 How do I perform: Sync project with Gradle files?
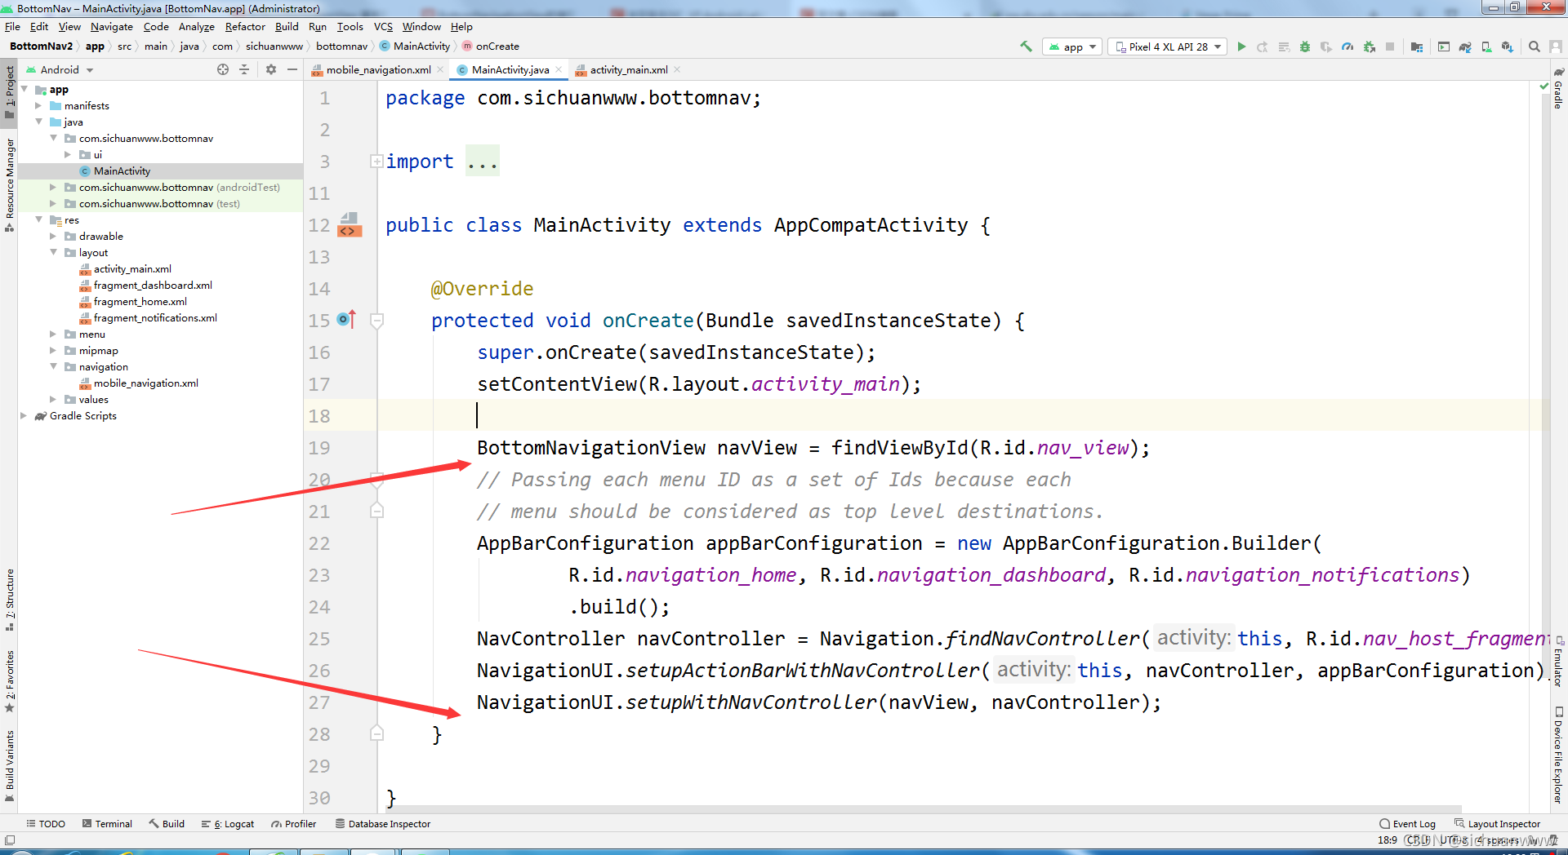1464,47
